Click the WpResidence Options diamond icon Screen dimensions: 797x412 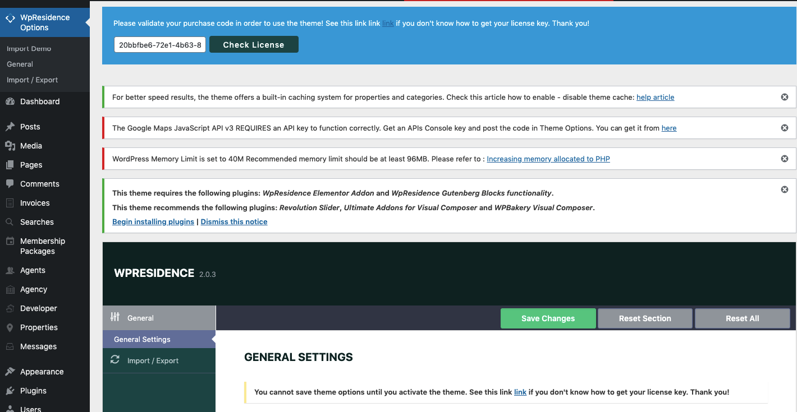[x=10, y=18]
